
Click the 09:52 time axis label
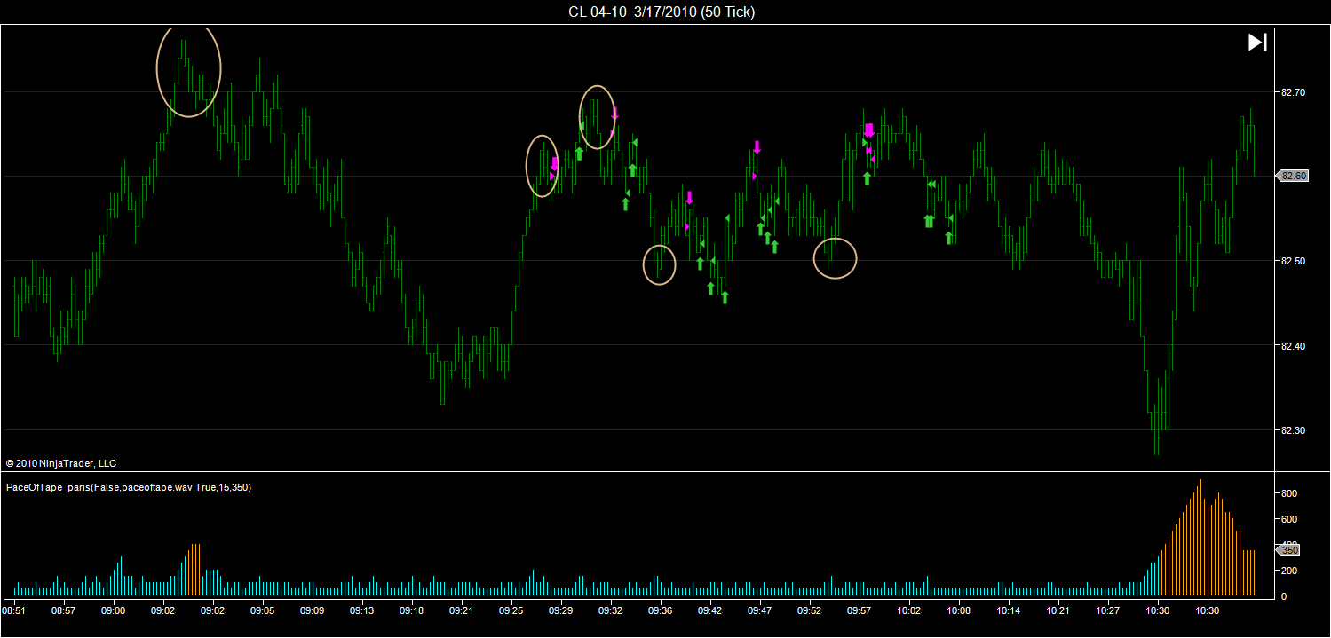tap(810, 610)
